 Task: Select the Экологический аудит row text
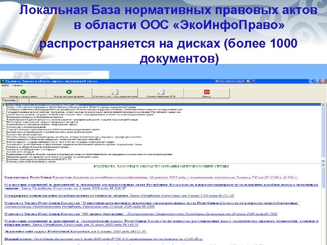[x=20, y=152]
